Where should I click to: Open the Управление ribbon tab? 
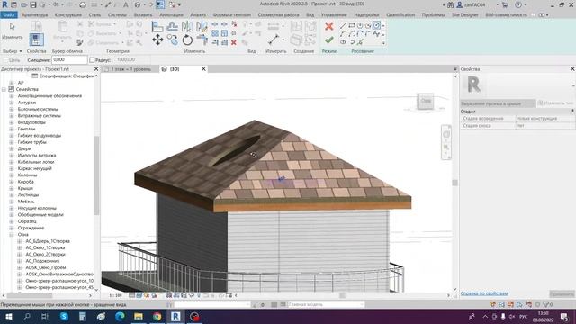click(x=334, y=15)
